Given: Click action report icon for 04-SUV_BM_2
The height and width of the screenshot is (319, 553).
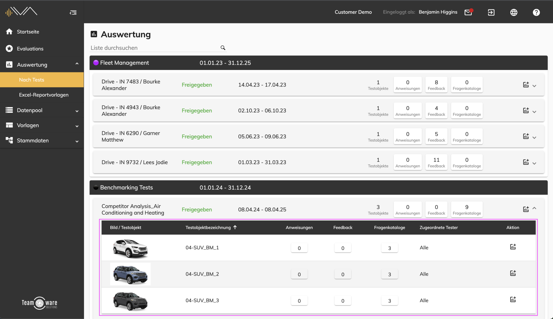Looking at the screenshot, I should 513,273.
